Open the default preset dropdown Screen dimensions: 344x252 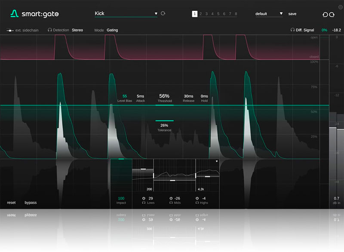click(281, 14)
